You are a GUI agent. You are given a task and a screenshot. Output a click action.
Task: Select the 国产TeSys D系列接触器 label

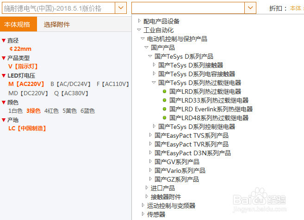tap(191, 65)
